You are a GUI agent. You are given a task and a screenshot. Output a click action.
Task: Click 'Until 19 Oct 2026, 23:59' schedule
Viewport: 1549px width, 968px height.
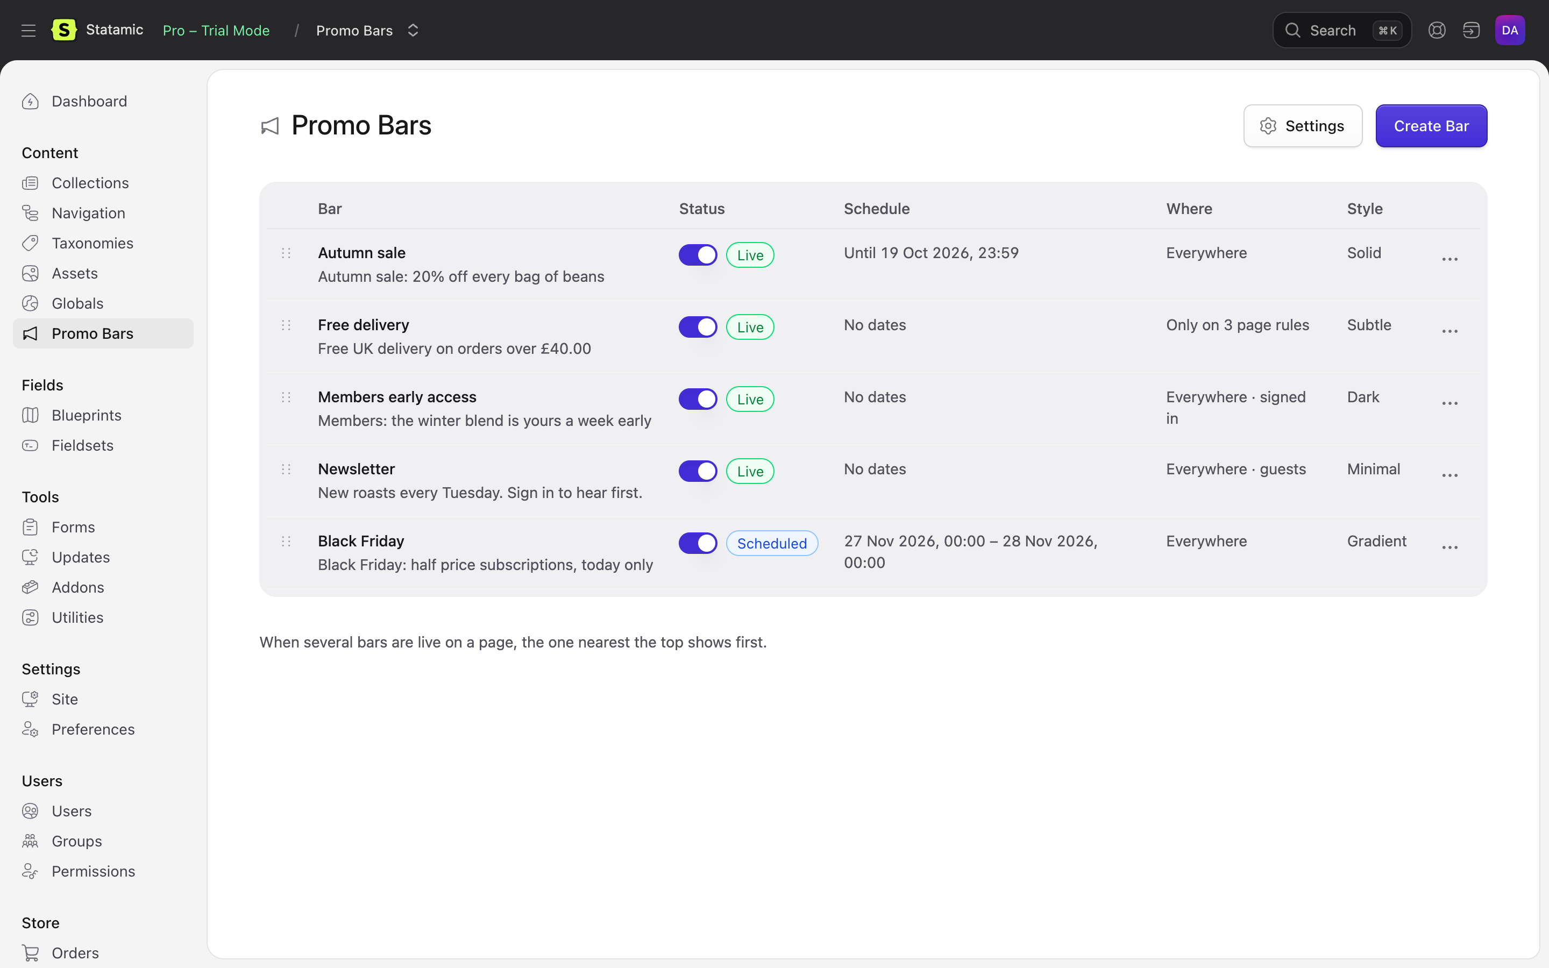coord(932,253)
